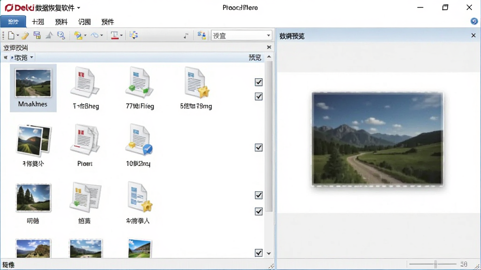Image resolution: width=481 pixels, height=270 pixels.
Task: Select the bottom-row middle landscape thumbnail
Action: pyautogui.click(x=85, y=248)
